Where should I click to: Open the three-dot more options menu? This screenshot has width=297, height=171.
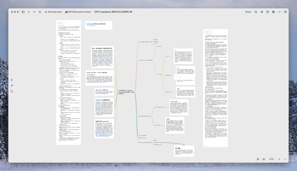tap(279, 12)
